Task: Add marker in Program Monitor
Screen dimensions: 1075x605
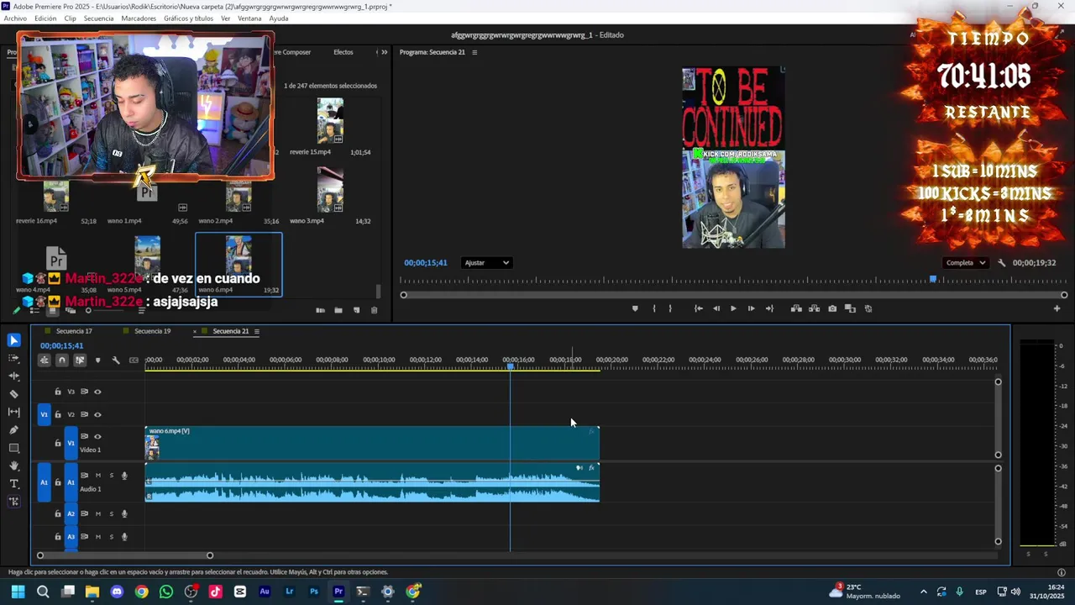Action: click(635, 308)
